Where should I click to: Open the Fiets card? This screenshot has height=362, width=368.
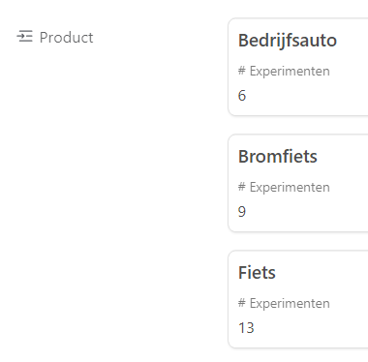(x=298, y=299)
